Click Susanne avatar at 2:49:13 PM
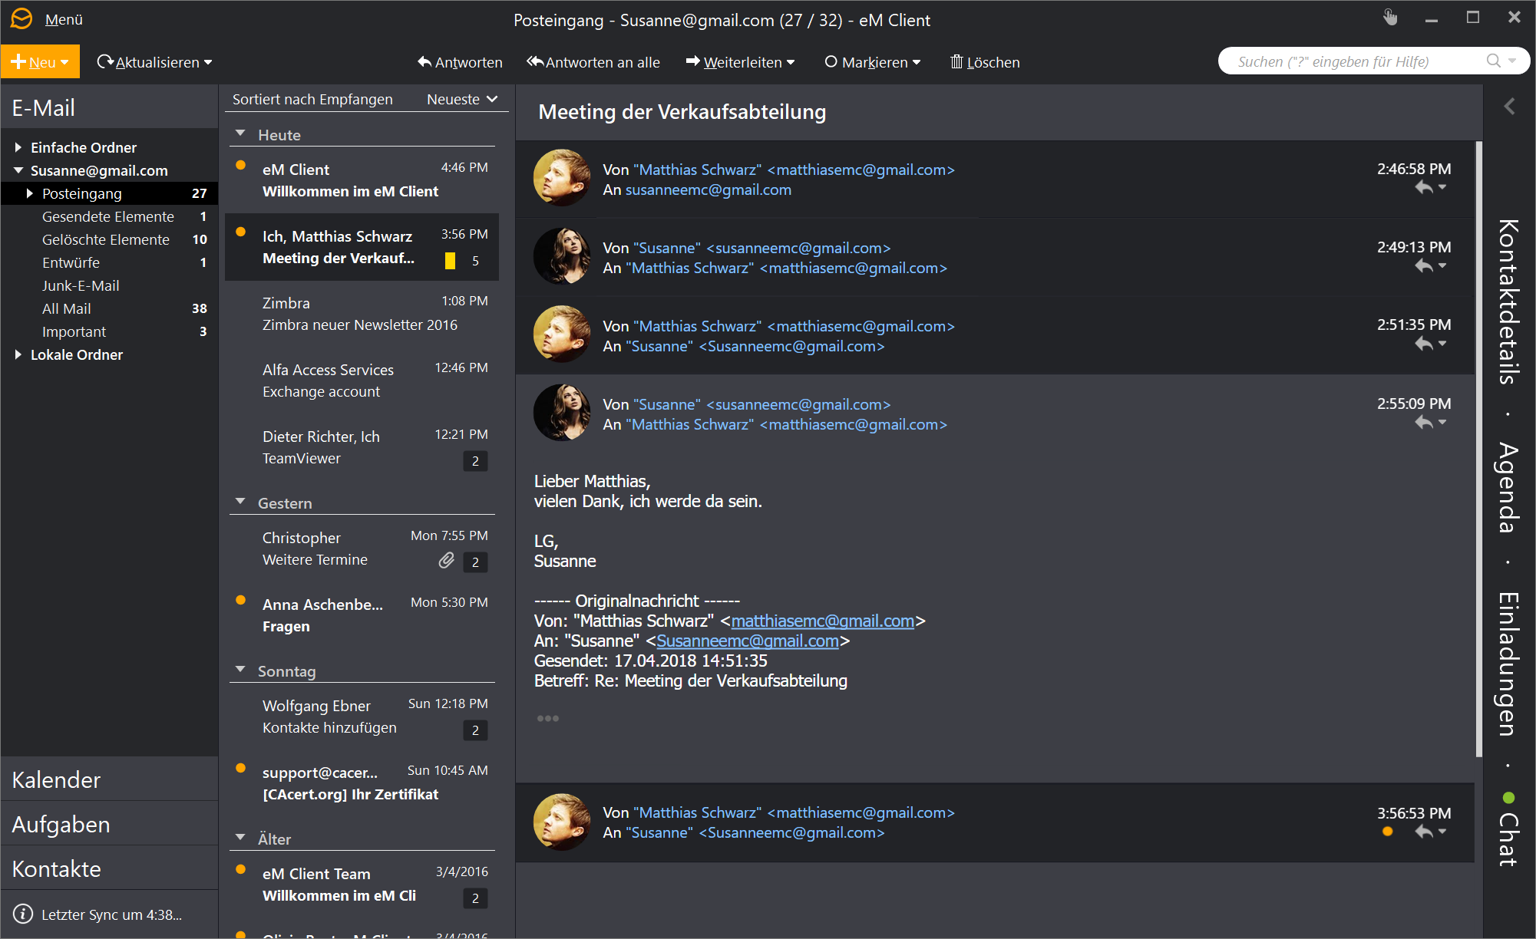 (x=562, y=256)
